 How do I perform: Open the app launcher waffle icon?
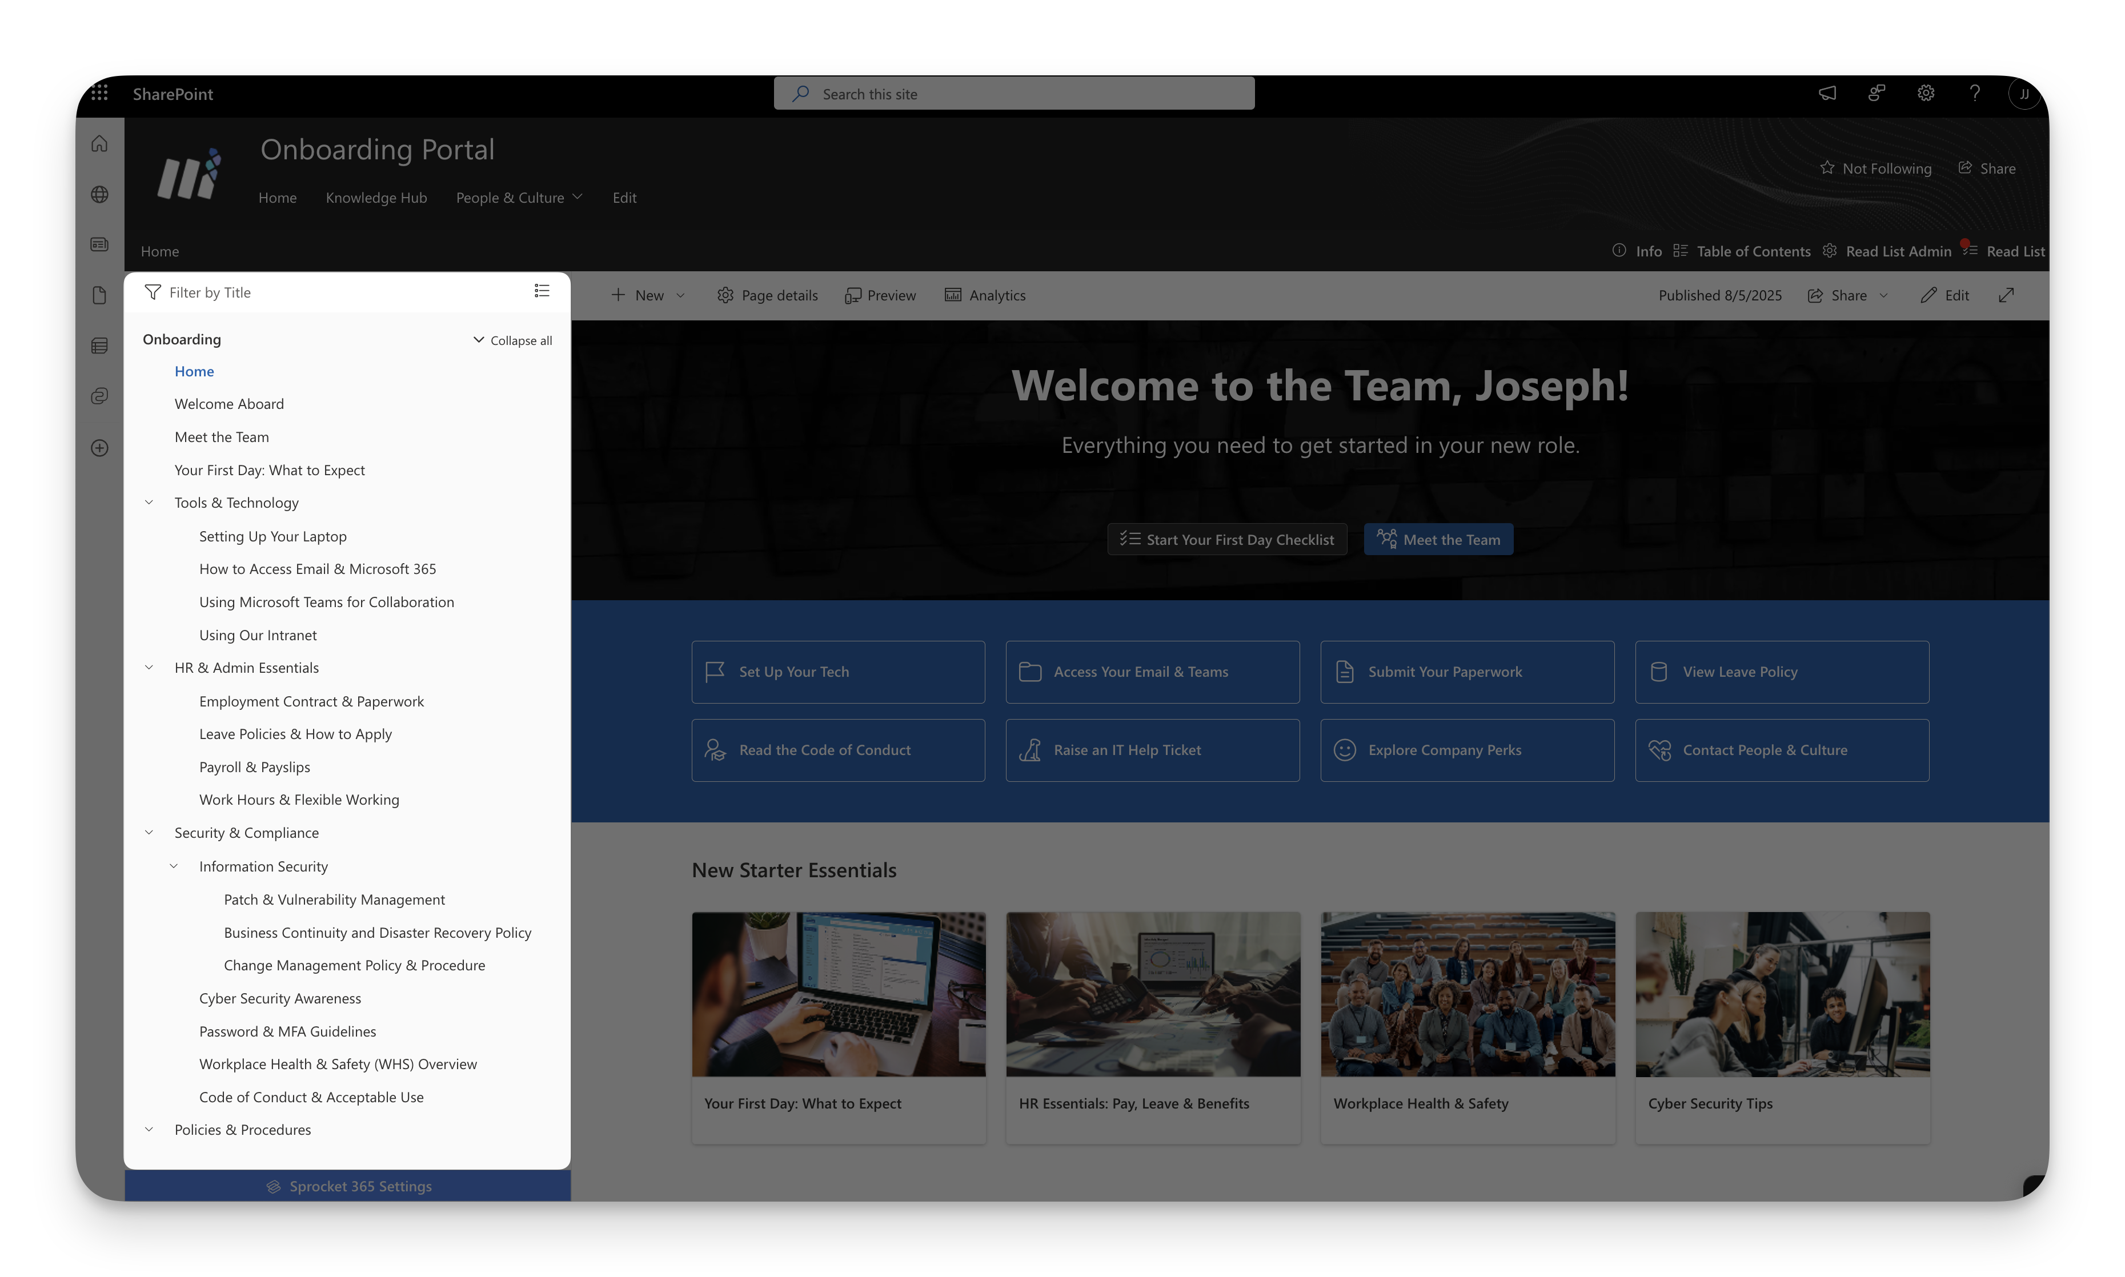point(100,93)
